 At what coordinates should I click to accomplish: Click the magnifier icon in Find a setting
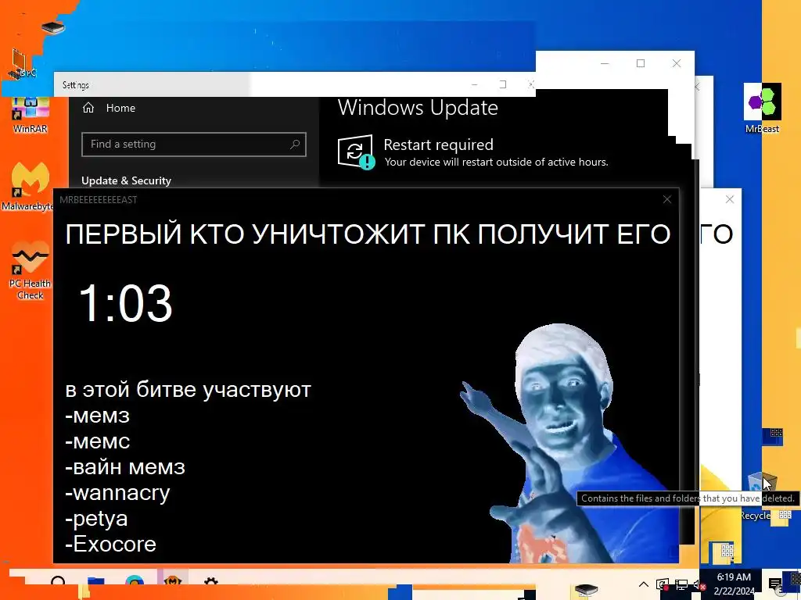pyautogui.click(x=295, y=145)
